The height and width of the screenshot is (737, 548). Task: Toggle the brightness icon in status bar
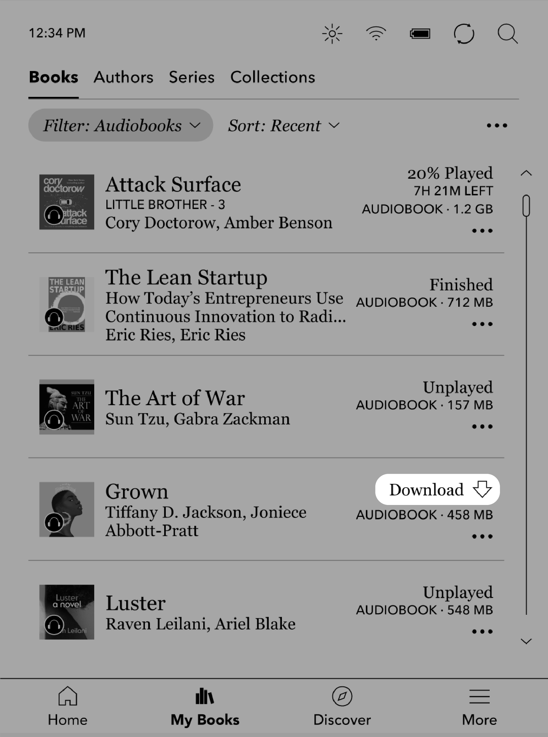click(x=333, y=33)
